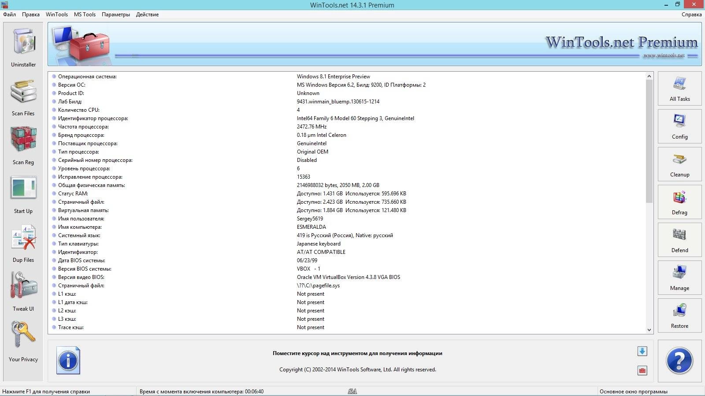Open the MS Tools menu
The height and width of the screenshot is (396, 705).
pyautogui.click(x=85, y=15)
